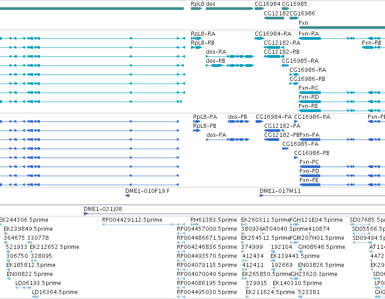Click the CG16984-RA transcript
The width and height of the screenshot is (385, 299).
[x=273, y=34]
